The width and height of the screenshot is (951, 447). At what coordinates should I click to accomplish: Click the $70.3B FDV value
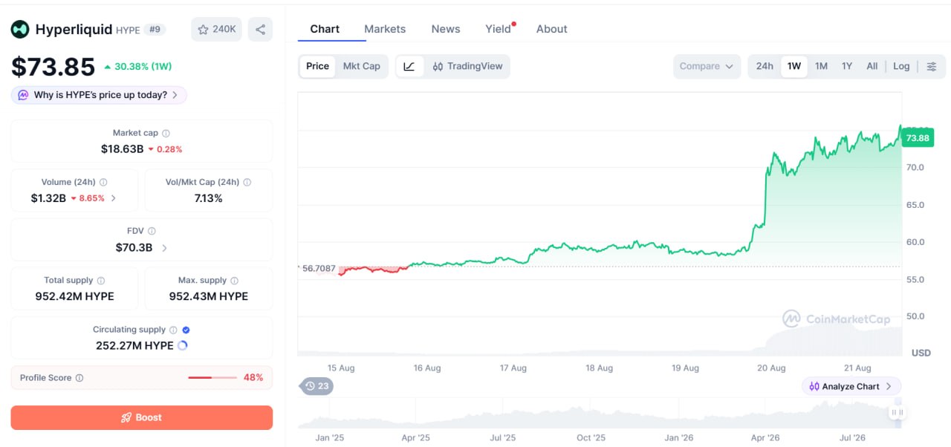pos(134,248)
